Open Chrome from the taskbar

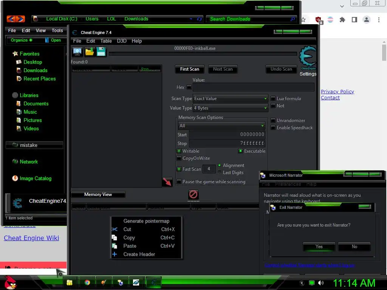[x=87, y=282]
